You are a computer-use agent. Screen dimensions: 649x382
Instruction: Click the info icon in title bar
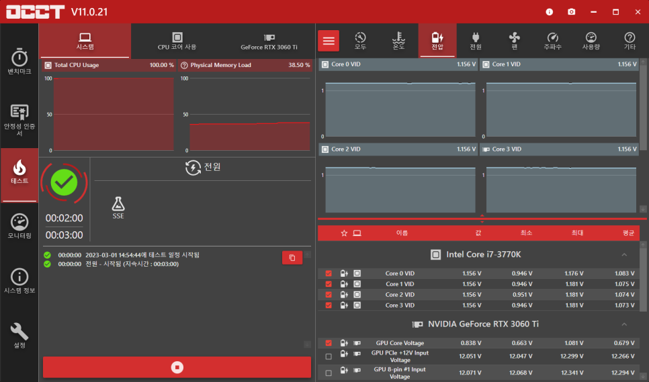tap(550, 12)
